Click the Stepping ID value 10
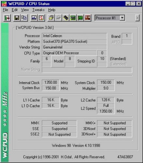 (x=102, y=59)
